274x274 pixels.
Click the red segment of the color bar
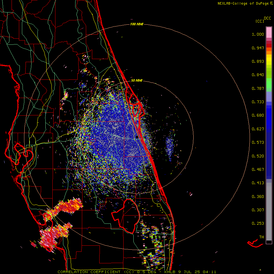tap(269, 45)
